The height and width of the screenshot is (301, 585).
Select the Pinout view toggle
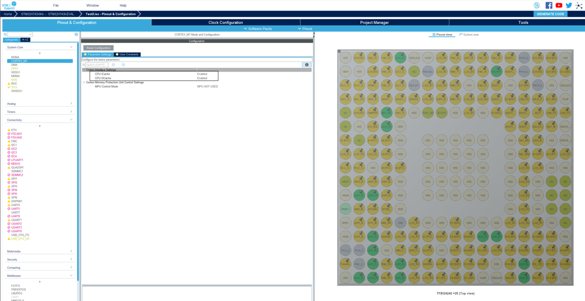442,35
